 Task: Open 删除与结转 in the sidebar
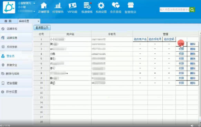[16, 74]
